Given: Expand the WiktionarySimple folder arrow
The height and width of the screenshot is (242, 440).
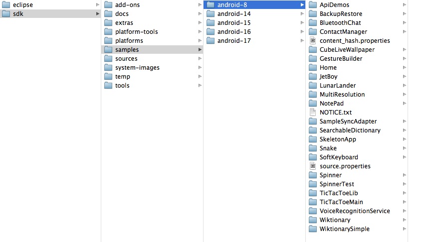Looking at the screenshot, I should (x=405, y=229).
